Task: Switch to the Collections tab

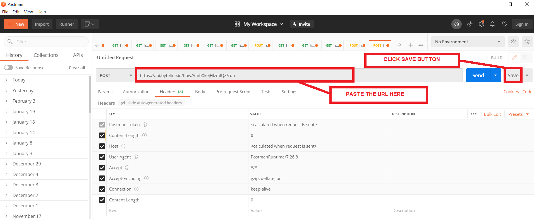Action: (x=46, y=55)
